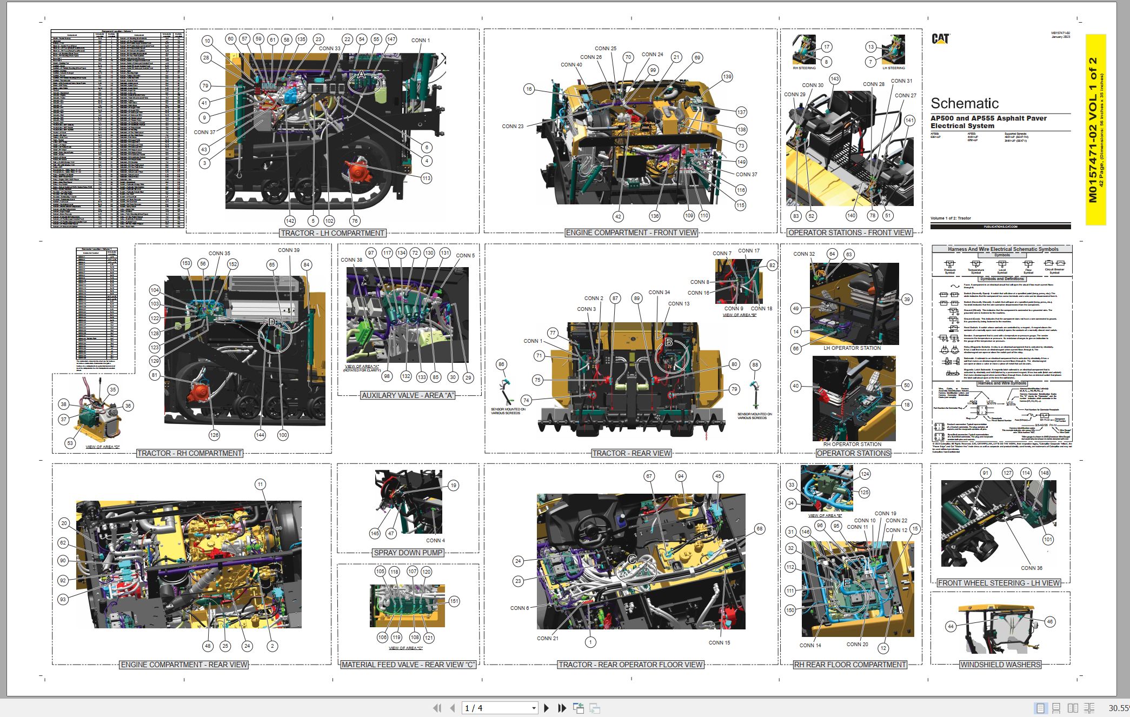The height and width of the screenshot is (717, 1130).
Task: Click the CAT logo on the title block
Action: pos(941,38)
